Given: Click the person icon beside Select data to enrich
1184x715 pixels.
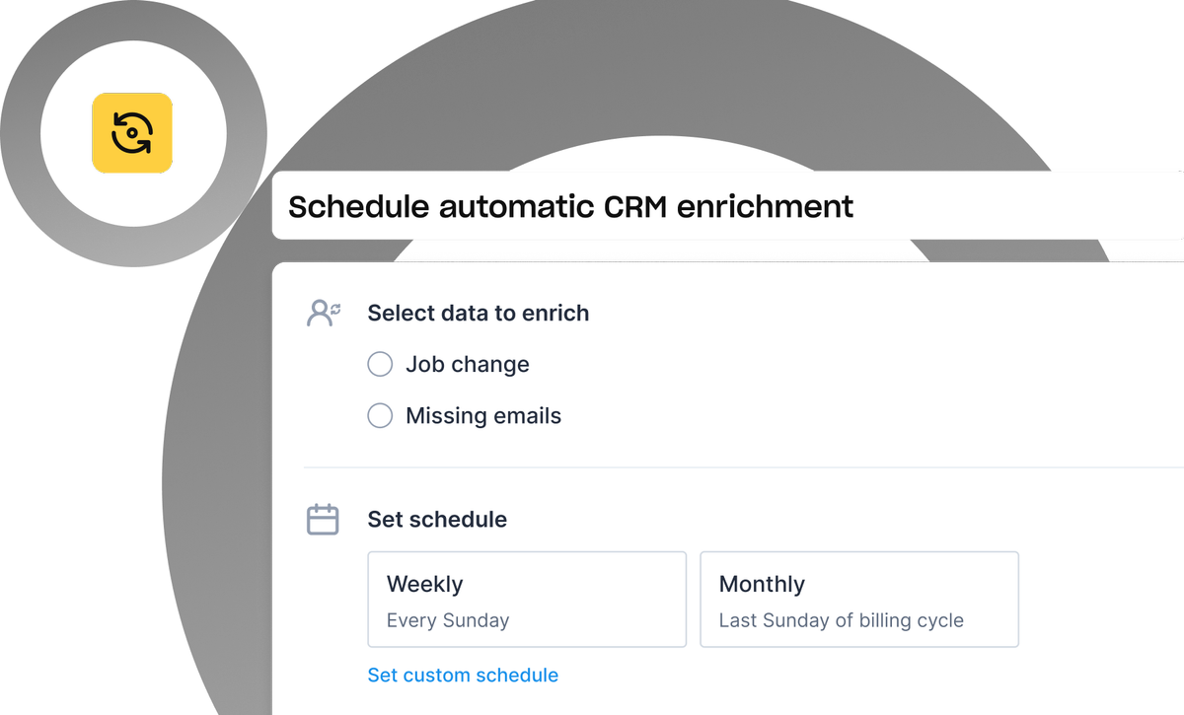Looking at the screenshot, I should click(320, 314).
